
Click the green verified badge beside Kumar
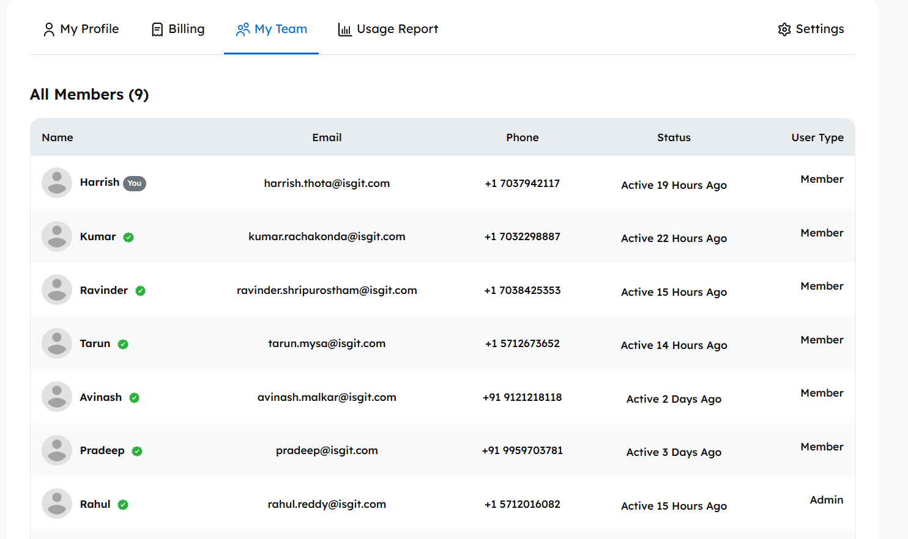click(128, 237)
